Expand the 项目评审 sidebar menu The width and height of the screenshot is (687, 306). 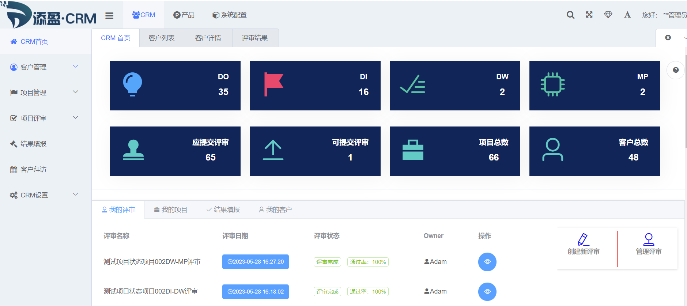[46, 118]
